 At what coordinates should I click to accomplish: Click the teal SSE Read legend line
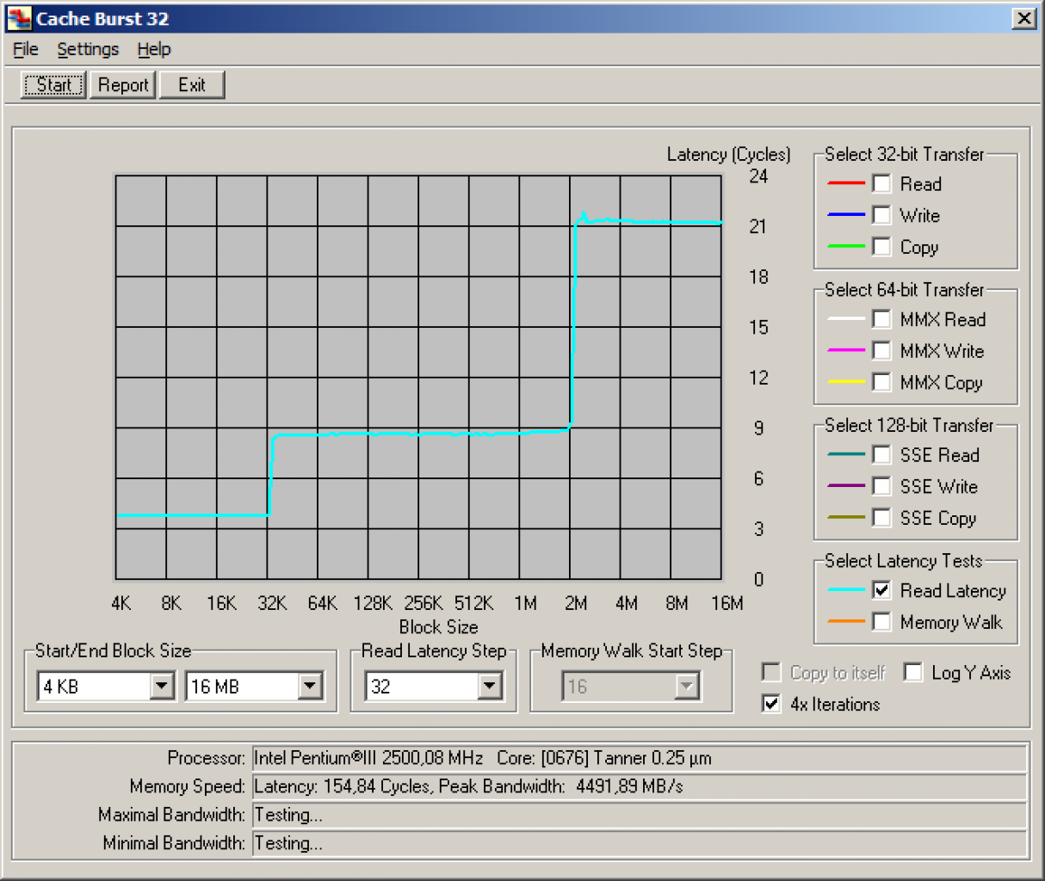click(x=846, y=454)
